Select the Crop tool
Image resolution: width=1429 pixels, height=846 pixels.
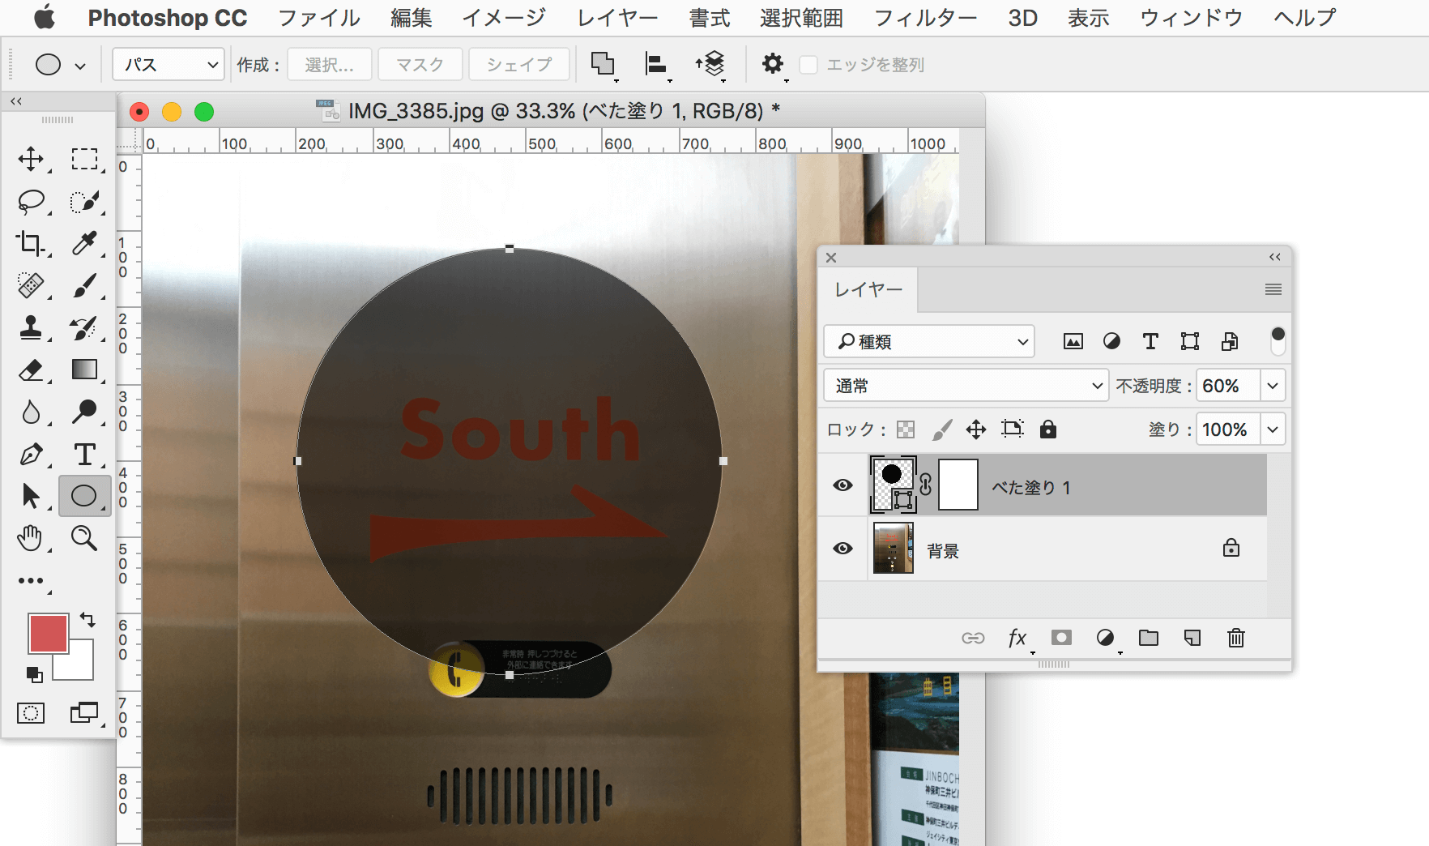click(x=31, y=243)
